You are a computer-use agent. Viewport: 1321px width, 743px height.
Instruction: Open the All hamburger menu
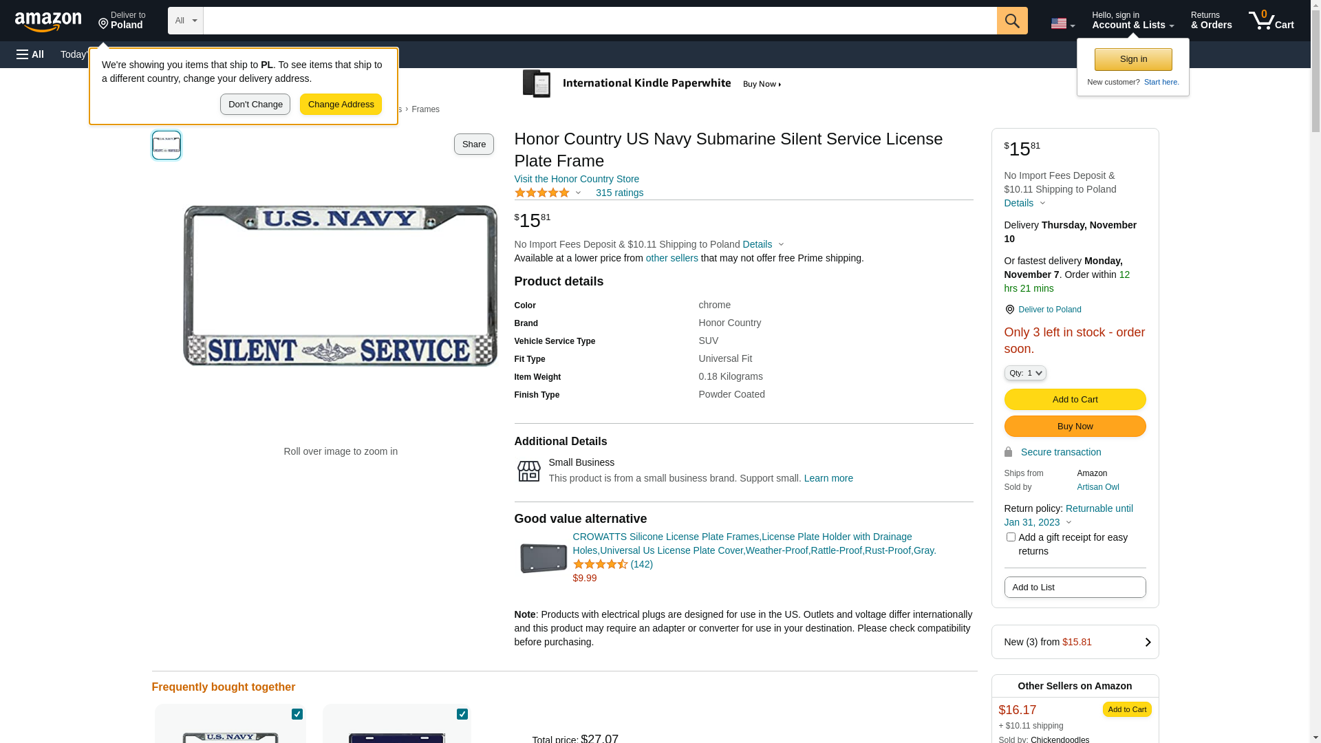tap(30, 54)
